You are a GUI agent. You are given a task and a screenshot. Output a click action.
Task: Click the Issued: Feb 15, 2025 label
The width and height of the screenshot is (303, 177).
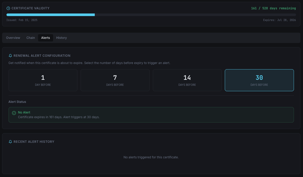pyautogui.click(x=22, y=20)
